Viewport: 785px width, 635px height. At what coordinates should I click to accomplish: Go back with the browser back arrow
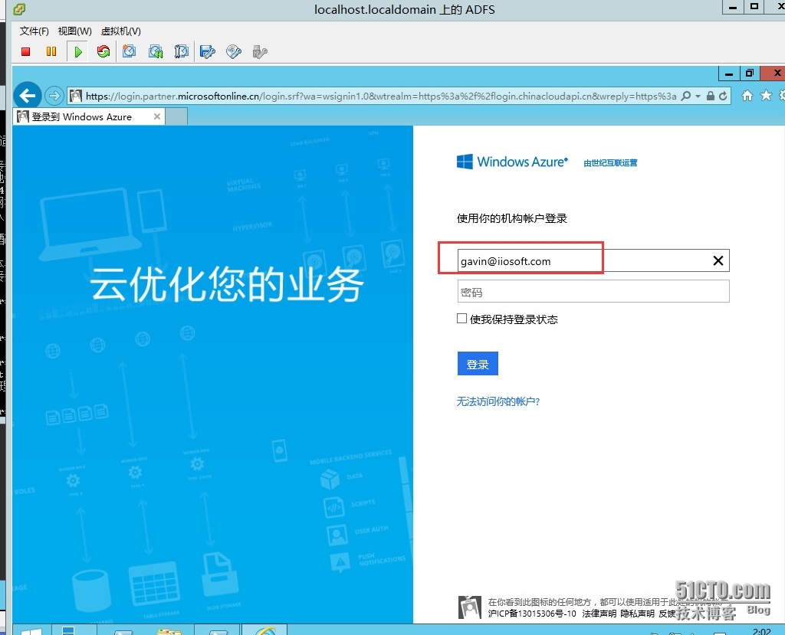[28, 96]
